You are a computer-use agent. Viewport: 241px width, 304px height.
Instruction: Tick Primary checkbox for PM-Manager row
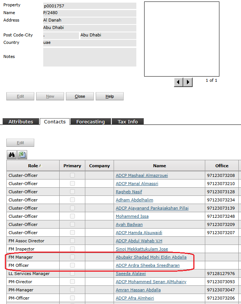pos(72,290)
